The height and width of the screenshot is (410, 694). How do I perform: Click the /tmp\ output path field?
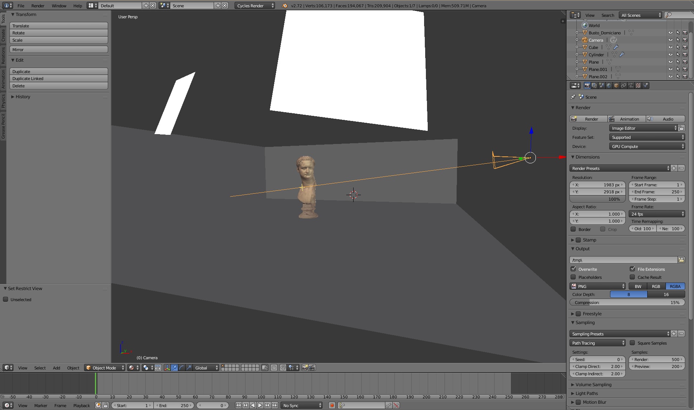[623, 260]
